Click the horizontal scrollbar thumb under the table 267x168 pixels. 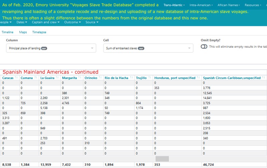[162, 159]
